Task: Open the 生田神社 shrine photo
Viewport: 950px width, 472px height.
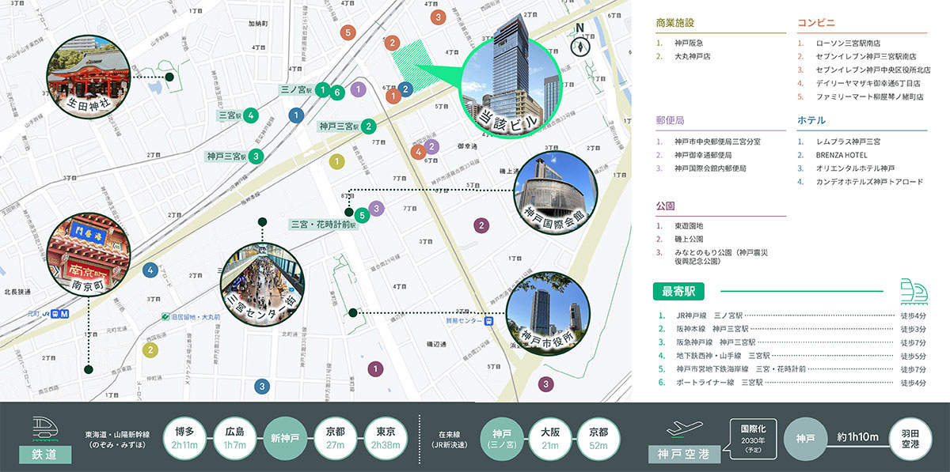Action: tap(88, 77)
